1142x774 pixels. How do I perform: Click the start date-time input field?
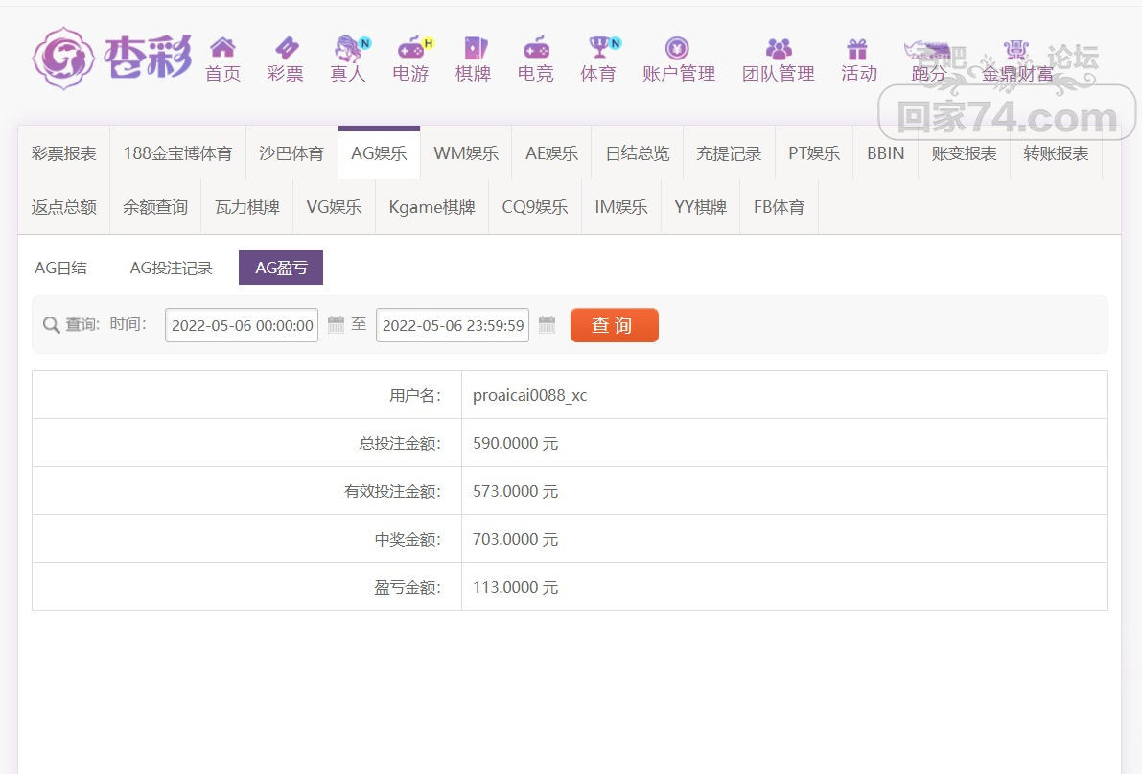(242, 325)
